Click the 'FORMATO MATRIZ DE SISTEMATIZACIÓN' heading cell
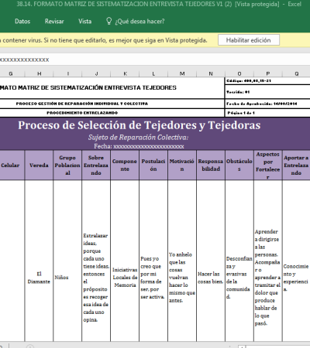 (112, 88)
